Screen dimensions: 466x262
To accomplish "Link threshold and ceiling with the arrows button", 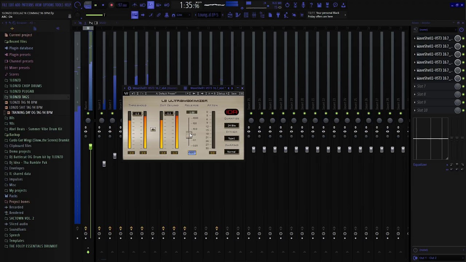I will tap(153, 130).
